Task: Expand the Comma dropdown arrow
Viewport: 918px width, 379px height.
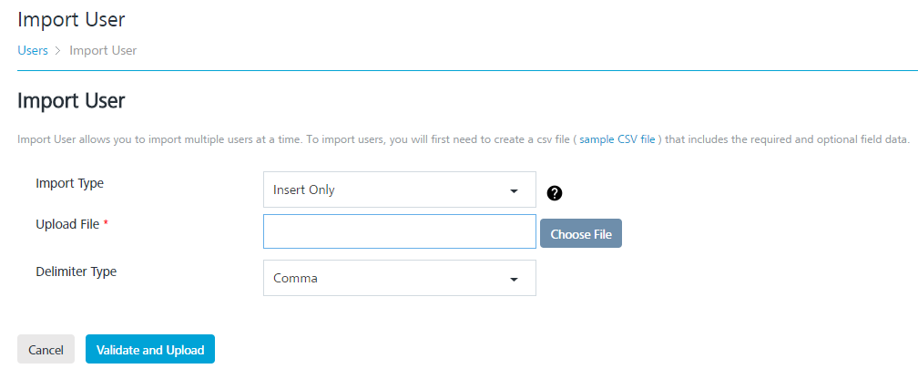Action: tap(514, 280)
